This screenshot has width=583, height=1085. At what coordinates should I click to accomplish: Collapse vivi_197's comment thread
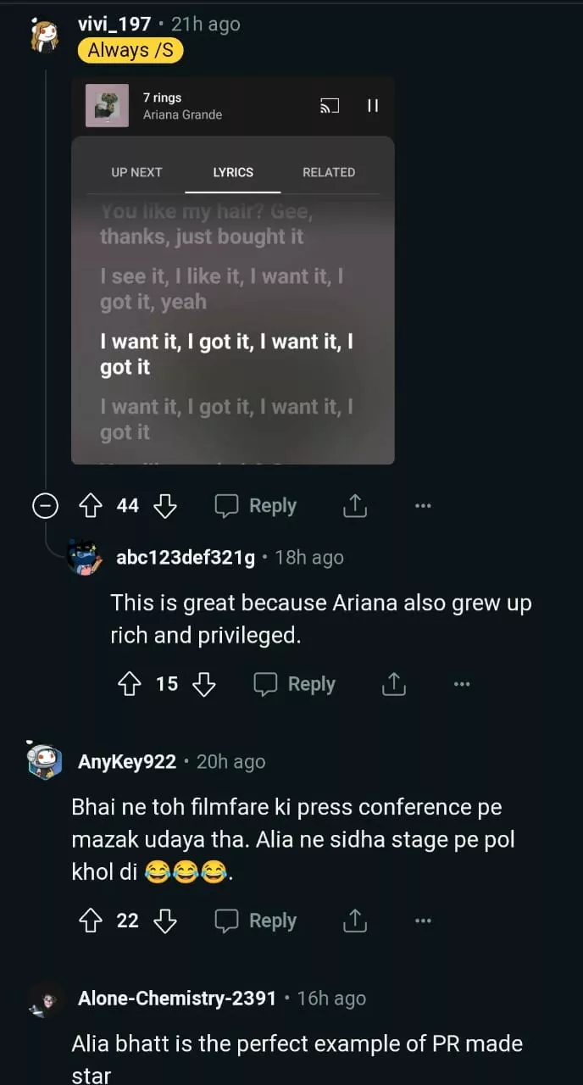[x=45, y=506]
